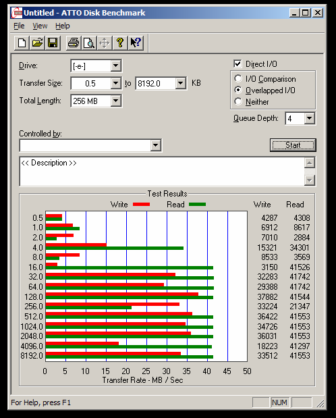Open the Total Length dropdown 256 MB
The image size is (336, 418).
click(x=116, y=101)
